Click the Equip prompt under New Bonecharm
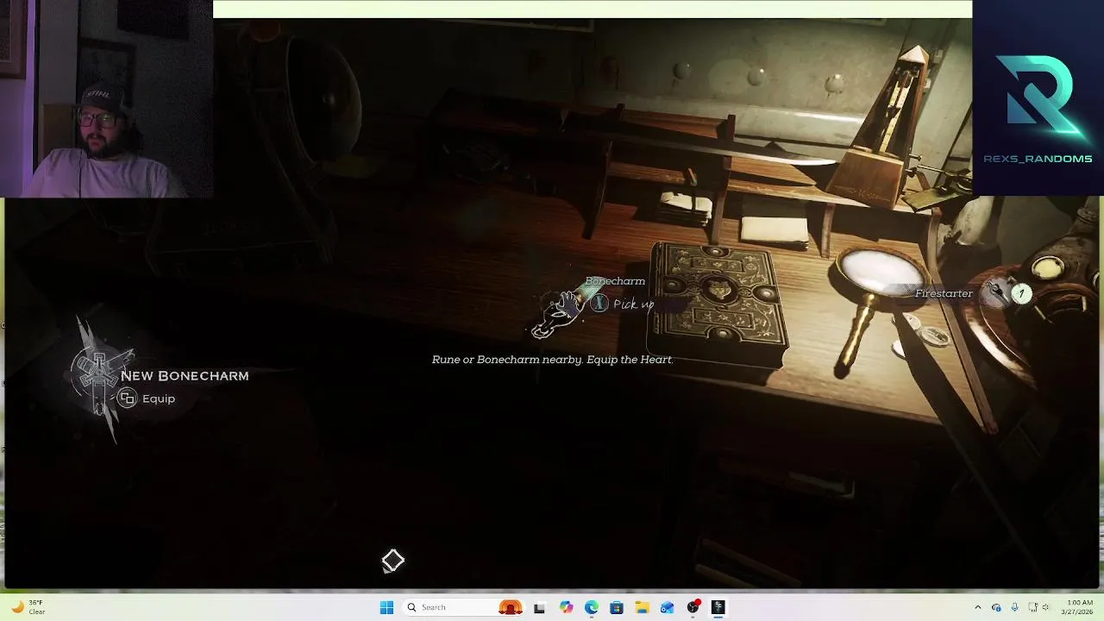This screenshot has height=621, width=1104. (x=147, y=398)
